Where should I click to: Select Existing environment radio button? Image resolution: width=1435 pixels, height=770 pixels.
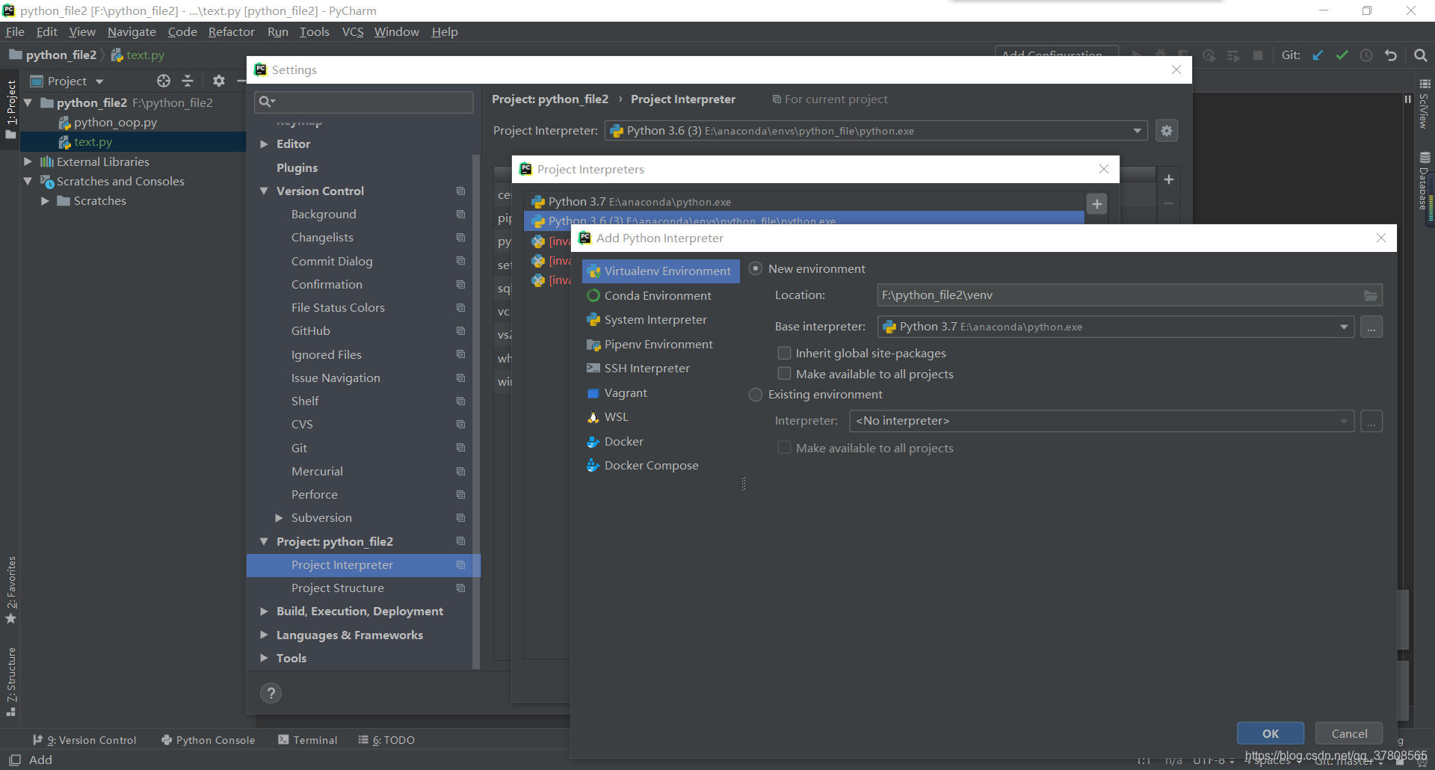(756, 395)
